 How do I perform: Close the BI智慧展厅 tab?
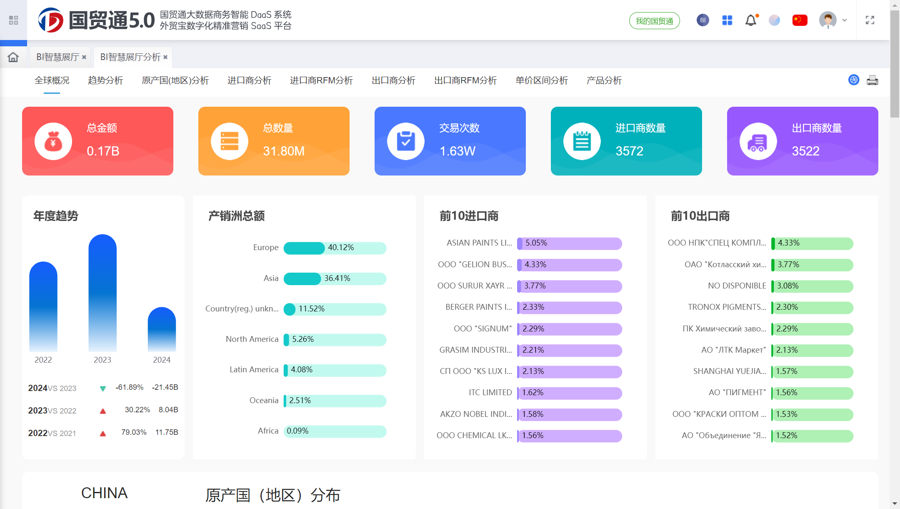coord(85,57)
